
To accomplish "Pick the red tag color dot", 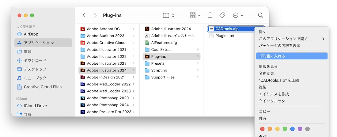I will pyautogui.click(x=262, y=129).
